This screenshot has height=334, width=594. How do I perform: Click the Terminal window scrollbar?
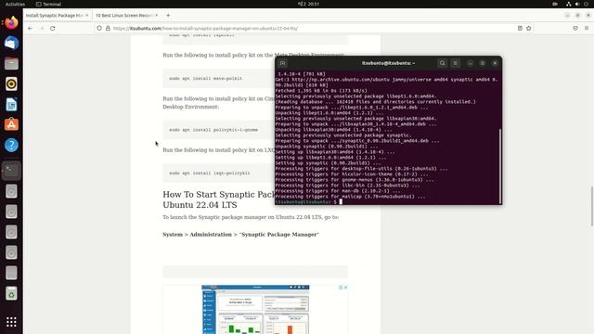(x=500, y=166)
